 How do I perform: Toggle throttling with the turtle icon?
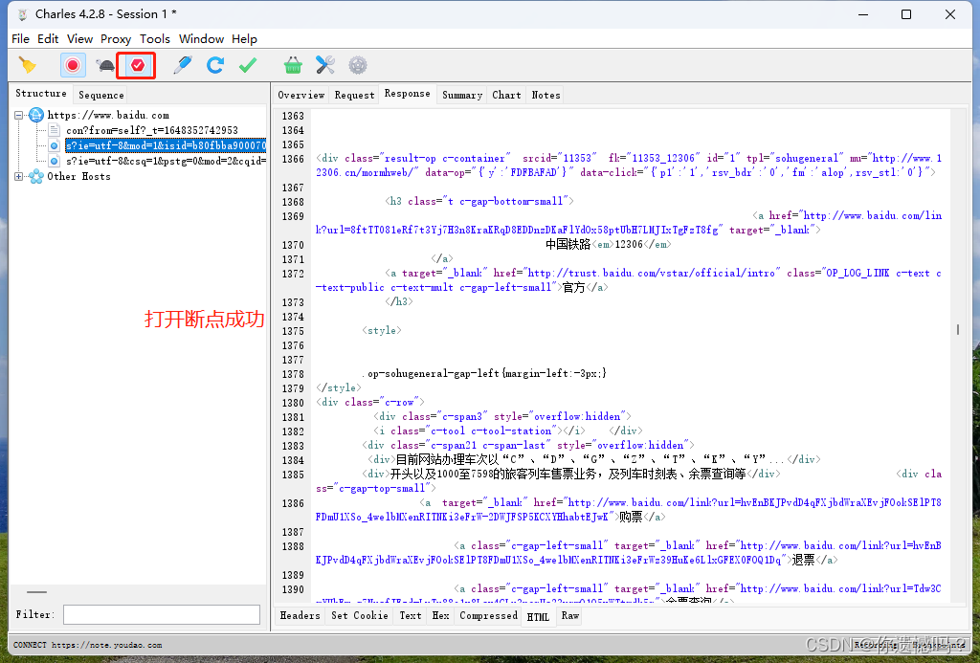tap(105, 65)
